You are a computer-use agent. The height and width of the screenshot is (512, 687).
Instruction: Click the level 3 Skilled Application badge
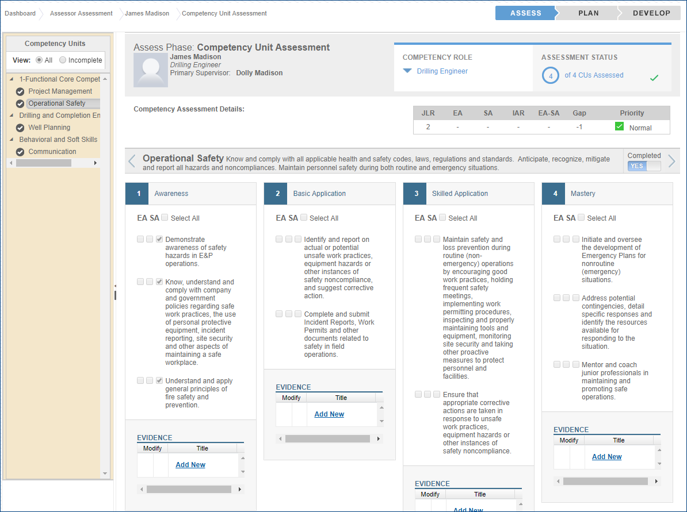click(x=414, y=194)
